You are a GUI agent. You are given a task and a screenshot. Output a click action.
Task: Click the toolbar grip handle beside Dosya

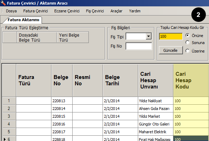coord(2,11)
